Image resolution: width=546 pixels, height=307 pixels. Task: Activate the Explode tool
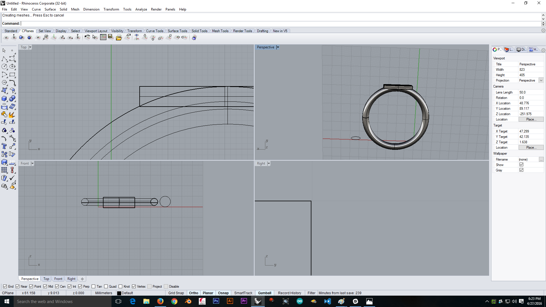12,115
